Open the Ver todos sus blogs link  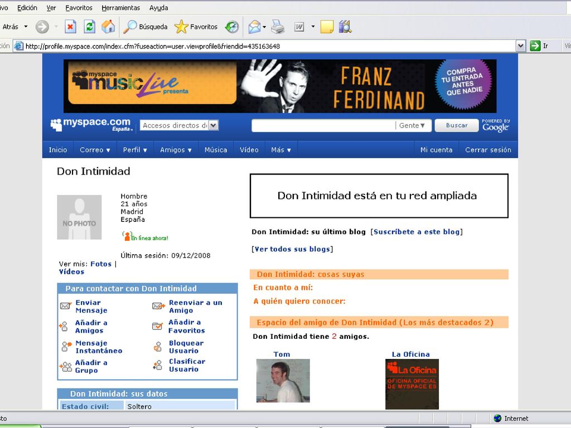tap(292, 249)
